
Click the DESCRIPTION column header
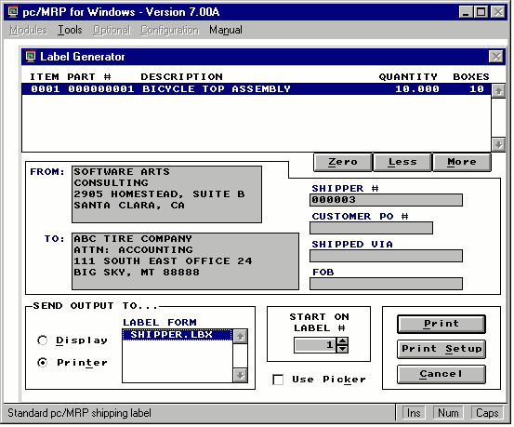pyautogui.click(x=181, y=77)
